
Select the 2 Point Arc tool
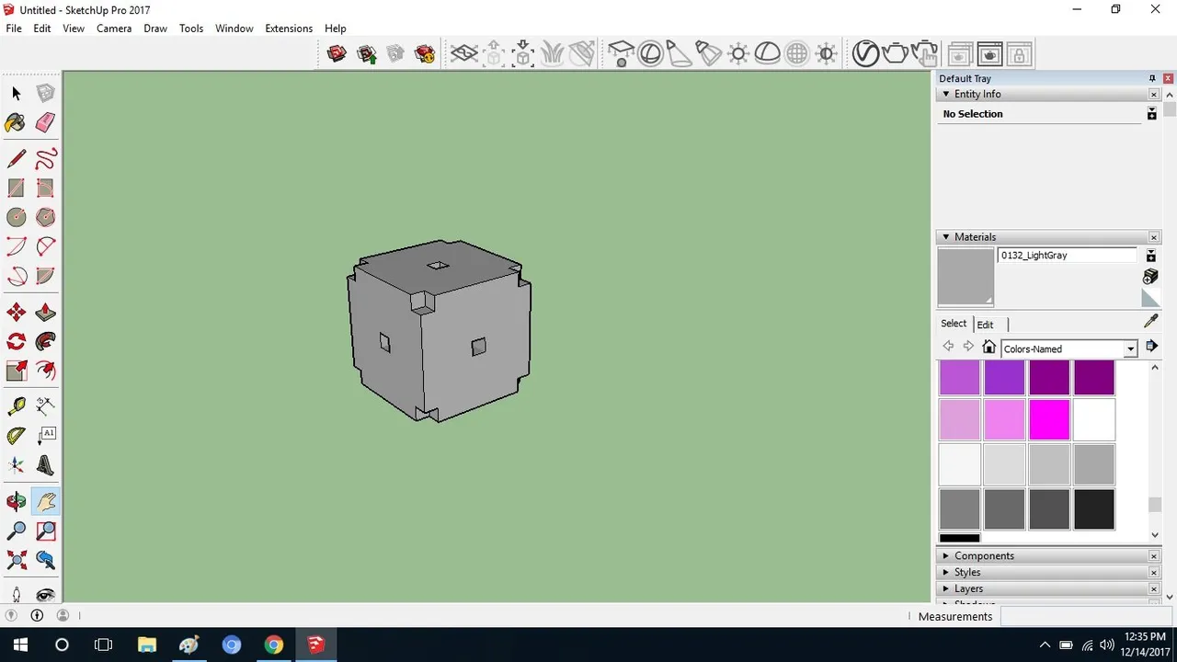click(45, 246)
